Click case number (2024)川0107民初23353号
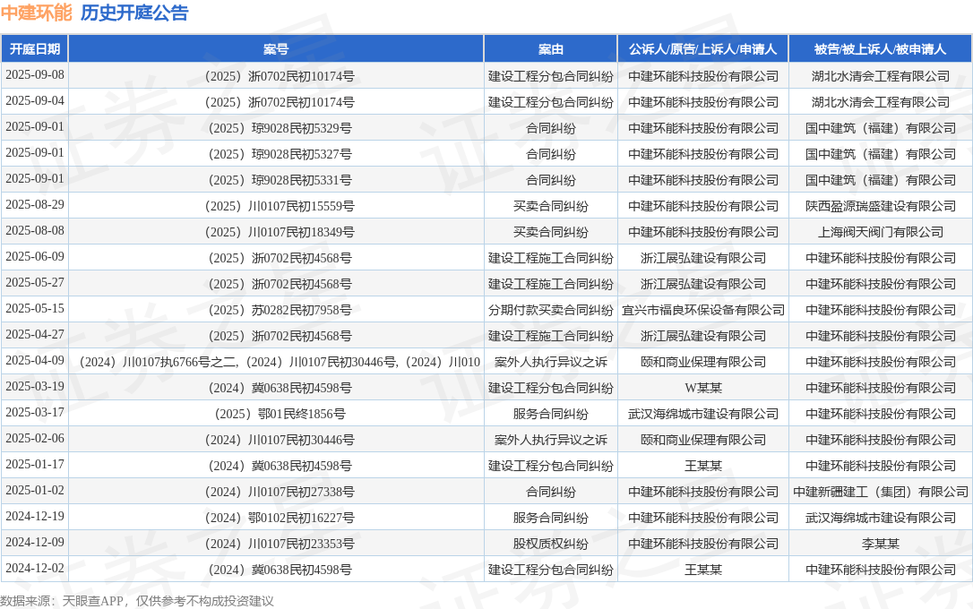The image size is (973, 609). point(280,545)
